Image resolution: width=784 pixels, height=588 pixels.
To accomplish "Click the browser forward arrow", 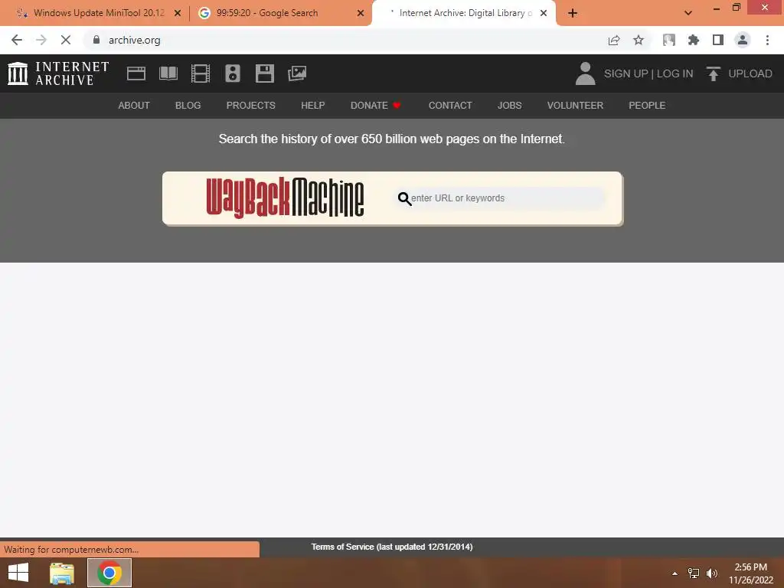I will (41, 40).
